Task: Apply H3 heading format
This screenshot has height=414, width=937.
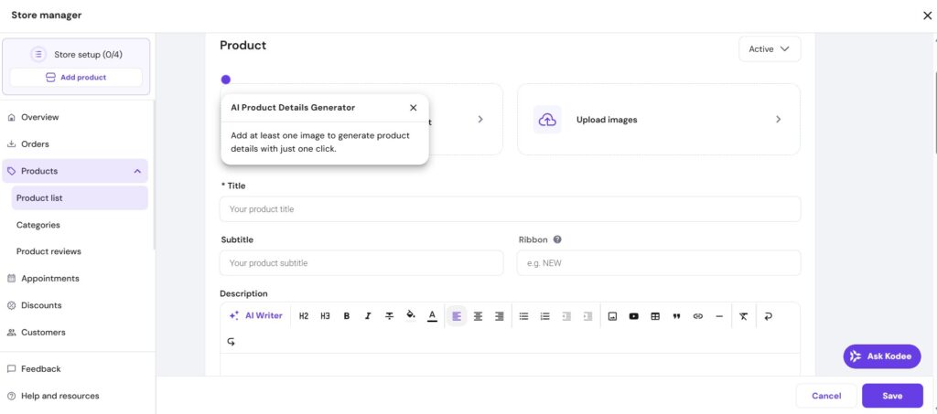Action: [x=325, y=316]
